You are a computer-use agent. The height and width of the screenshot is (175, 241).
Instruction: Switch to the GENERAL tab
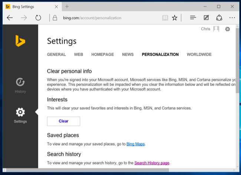(x=56, y=55)
